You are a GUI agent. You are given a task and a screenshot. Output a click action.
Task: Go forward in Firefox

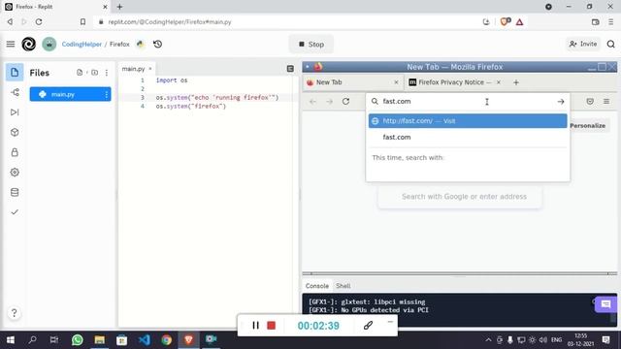tap(329, 101)
